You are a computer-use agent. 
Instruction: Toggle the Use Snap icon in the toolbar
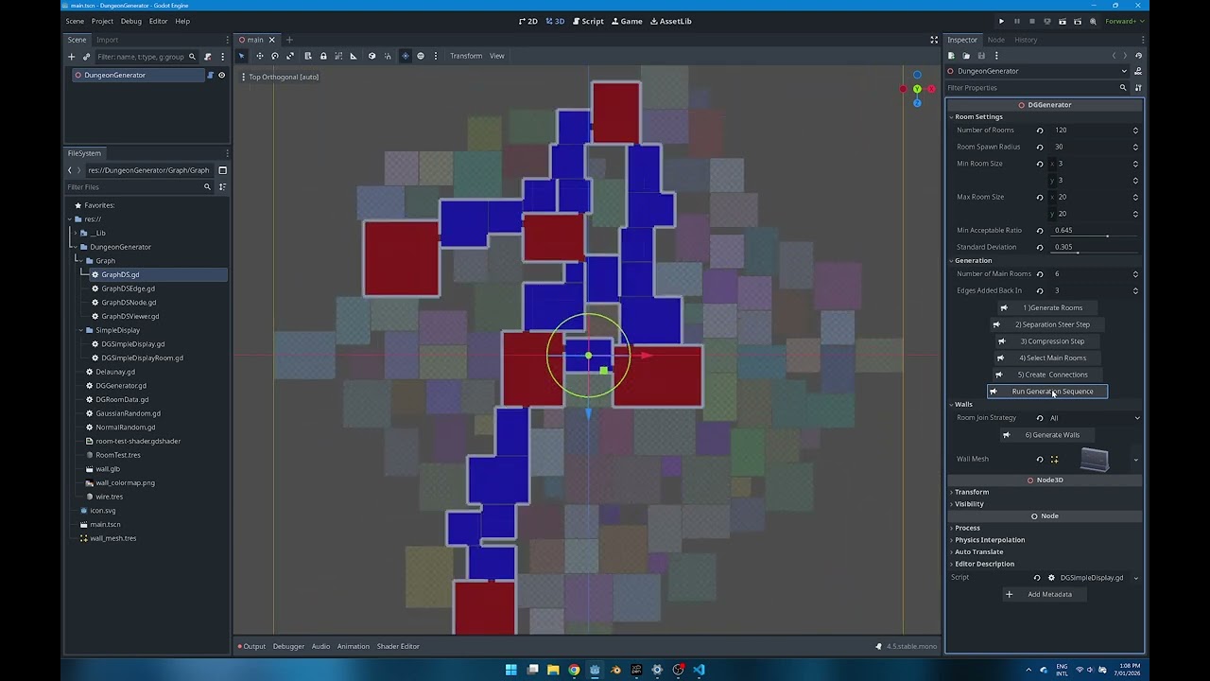(387, 56)
